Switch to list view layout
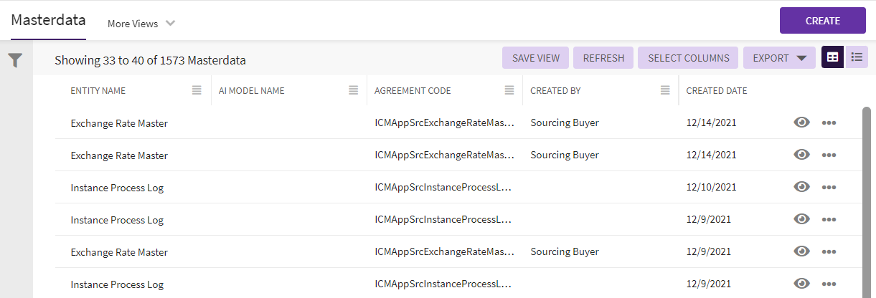 [x=857, y=58]
